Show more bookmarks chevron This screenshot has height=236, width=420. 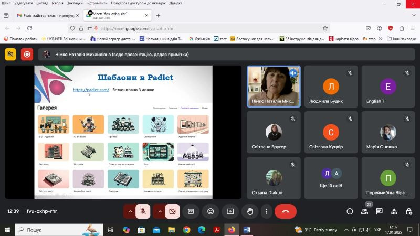[380, 39]
